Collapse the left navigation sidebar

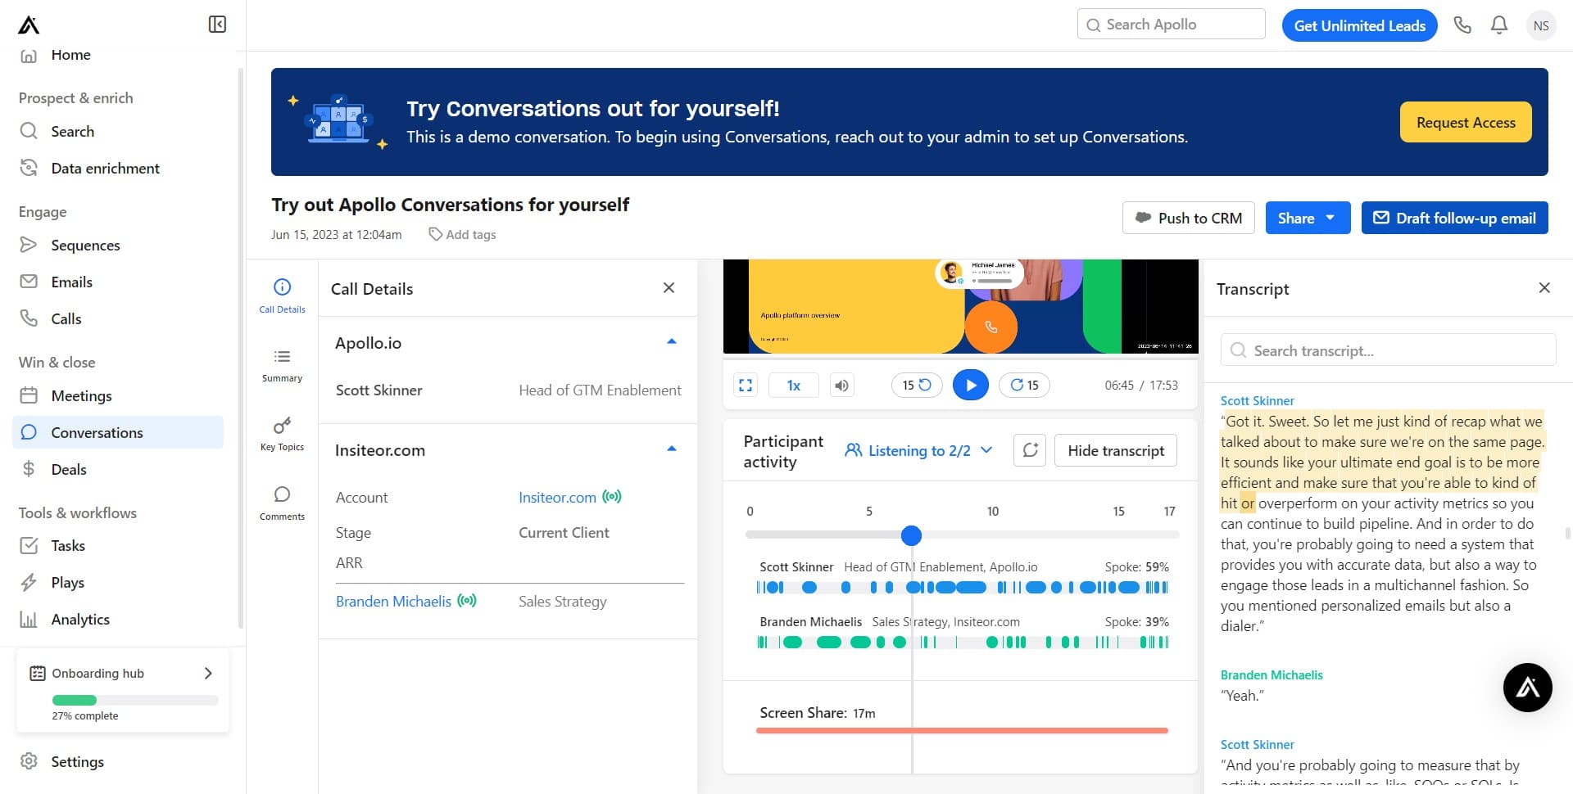[217, 25]
